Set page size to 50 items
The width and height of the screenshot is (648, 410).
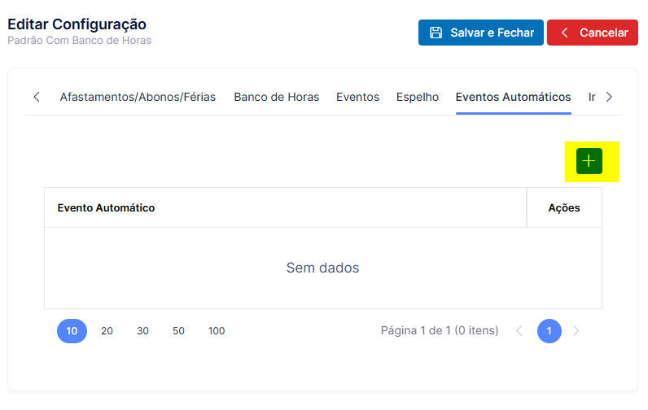click(178, 331)
